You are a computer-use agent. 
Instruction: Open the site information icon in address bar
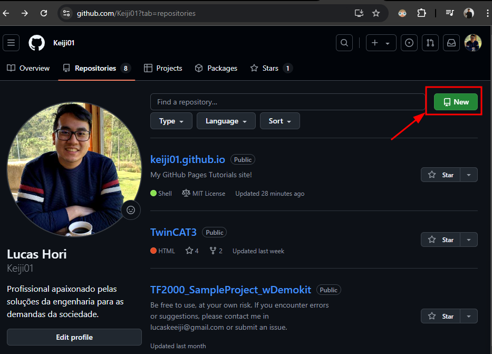pos(66,13)
